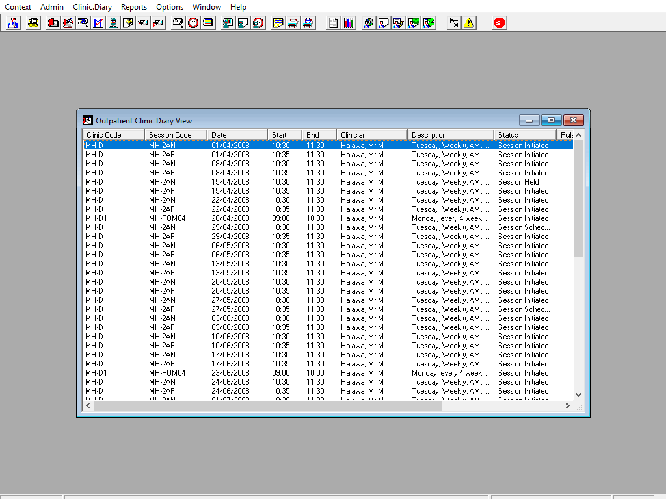
Task: Click the Start column header
Action: [285, 135]
